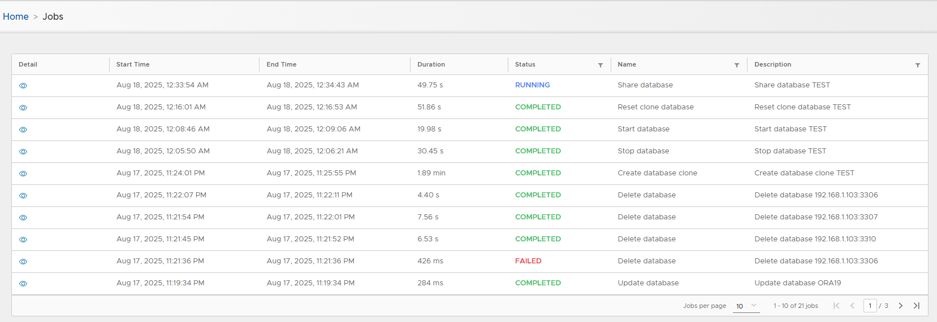
Task: Open the Status column filter
Action: click(x=600, y=65)
